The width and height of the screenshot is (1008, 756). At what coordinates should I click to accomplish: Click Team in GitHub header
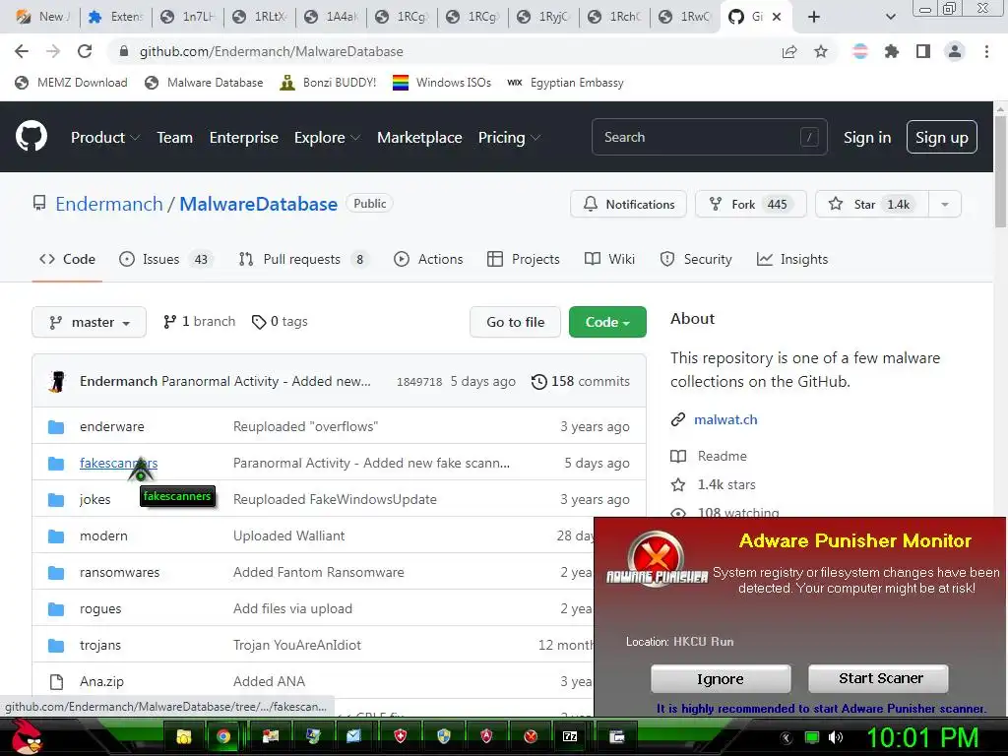pyautogui.click(x=175, y=137)
